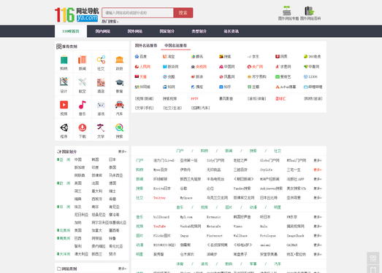
Task: Open the 新闻 news category icon
Action: click(x=83, y=60)
